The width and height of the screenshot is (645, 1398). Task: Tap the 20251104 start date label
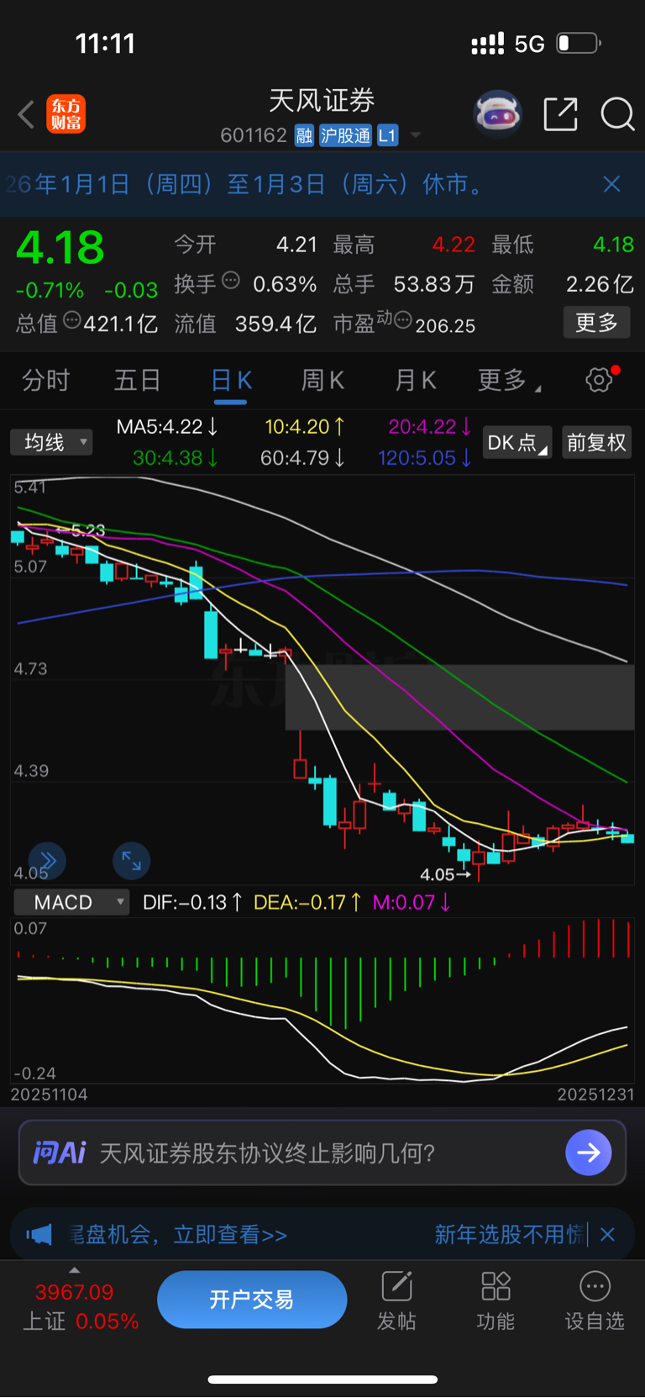click(49, 1095)
